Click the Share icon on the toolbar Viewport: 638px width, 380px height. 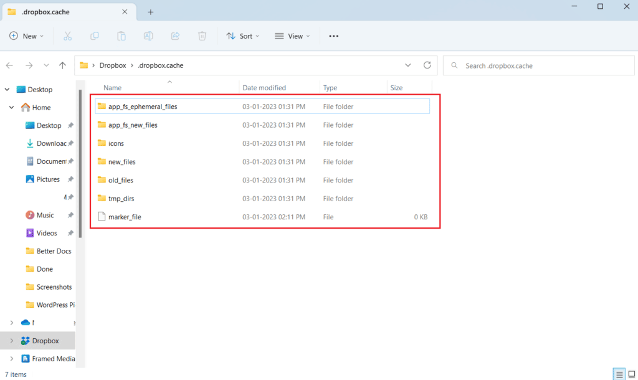(x=175, y=36)
